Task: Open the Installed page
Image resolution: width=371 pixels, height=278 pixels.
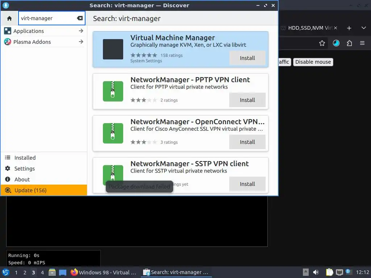Action: (44, 158)
